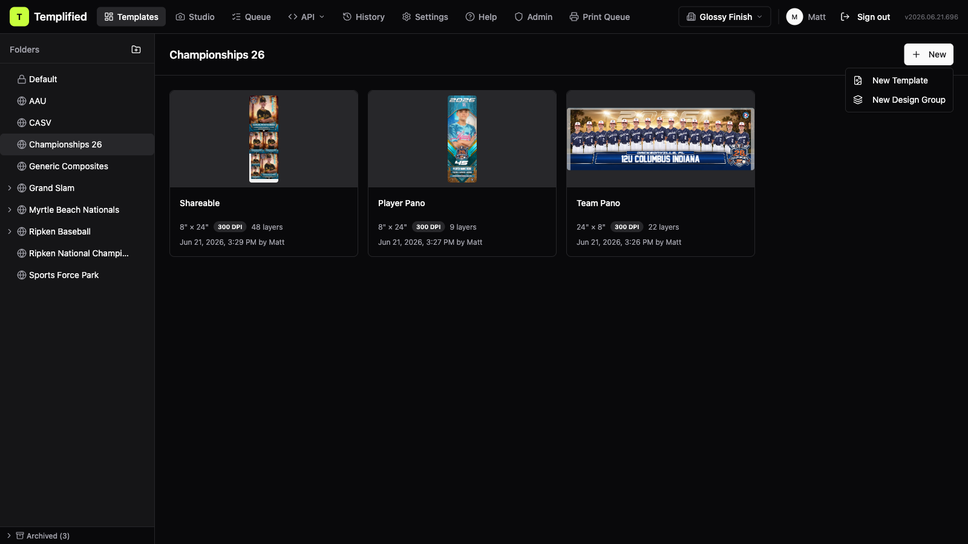The width and height of the screenshot is (968, 544).
Task: Click the printer icon in Print Queue
Action: [574, 17]
